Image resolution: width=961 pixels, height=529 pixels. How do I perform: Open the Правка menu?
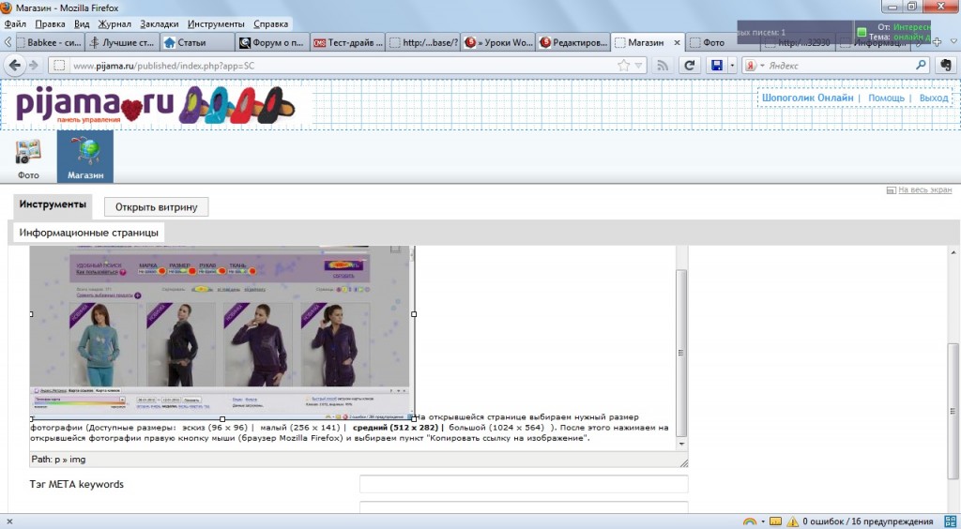tap(51, 23)
